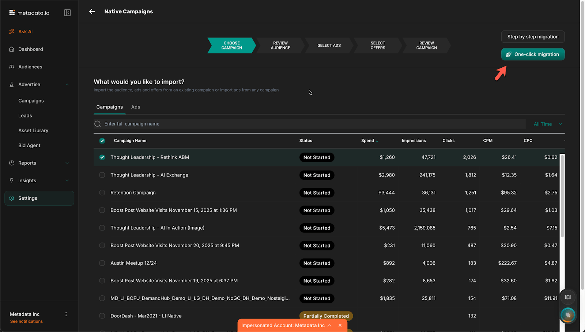Select the Retention Campaign checkbox
The image size is (585, 332).
point(102,193)
